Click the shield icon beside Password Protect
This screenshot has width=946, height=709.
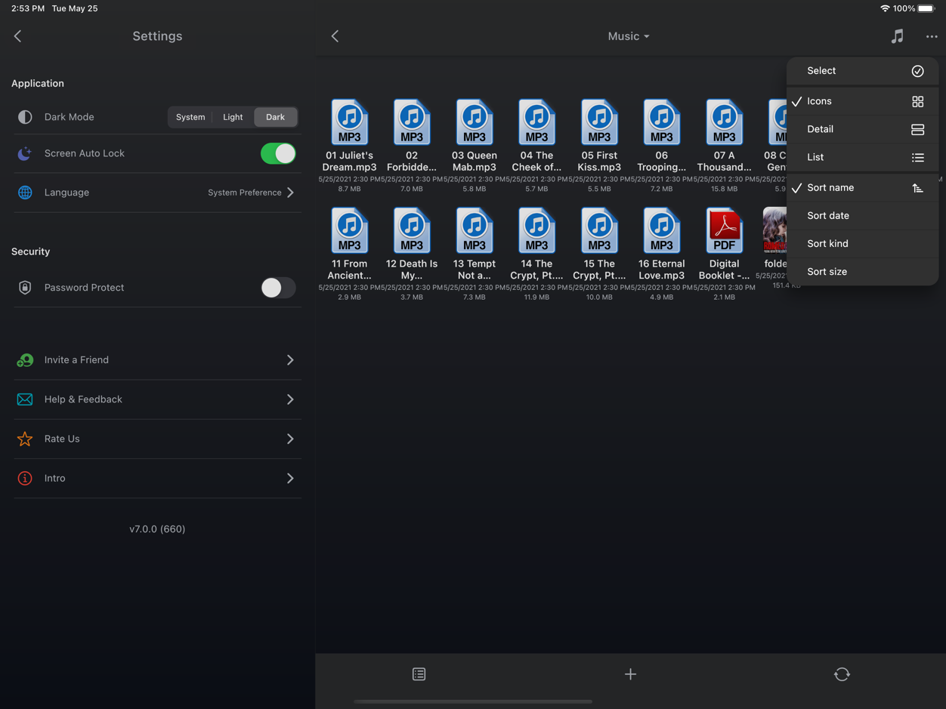(x=25, y=288)
